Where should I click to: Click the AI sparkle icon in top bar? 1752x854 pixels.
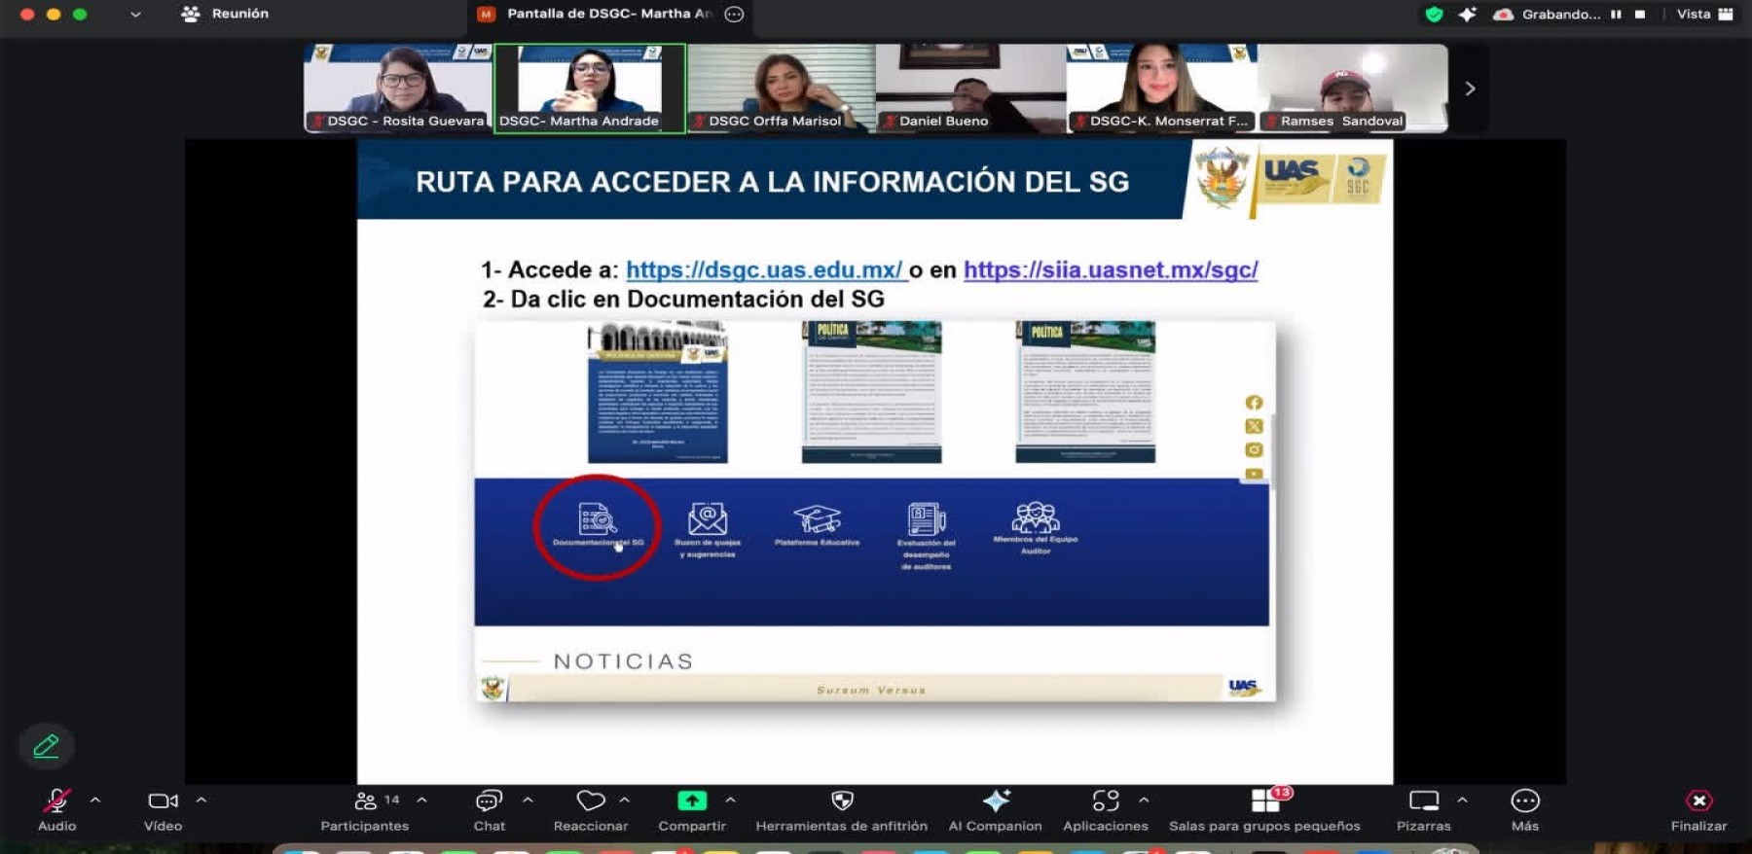[1468, 14]
